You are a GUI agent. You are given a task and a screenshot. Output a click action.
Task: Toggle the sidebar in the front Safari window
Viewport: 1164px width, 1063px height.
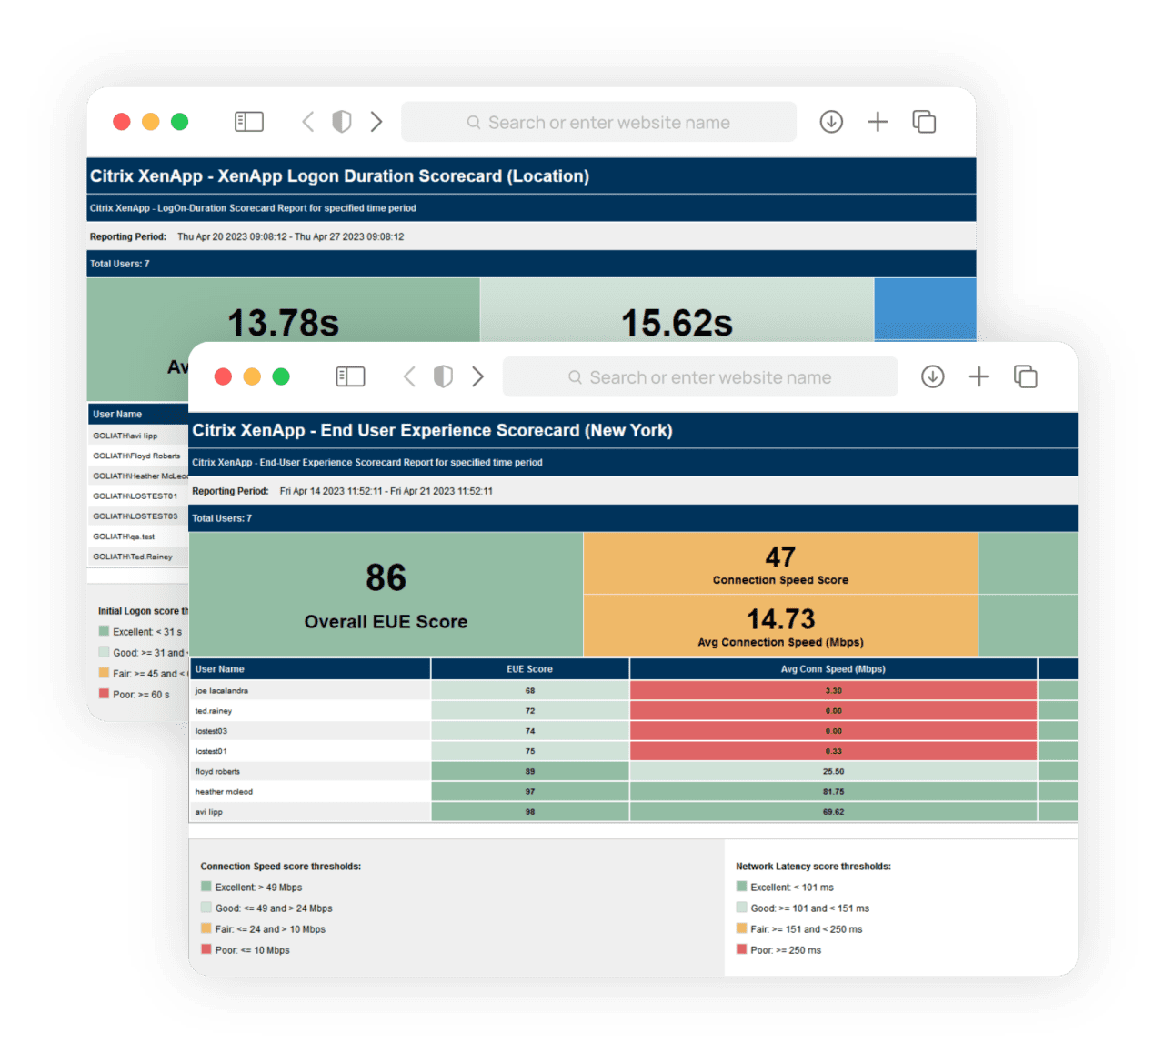click(x=350, y=376)
